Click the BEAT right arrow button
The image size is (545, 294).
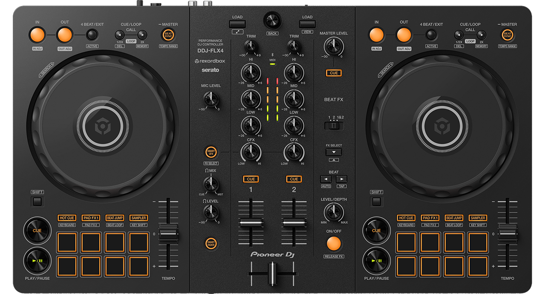coord(341,179)
